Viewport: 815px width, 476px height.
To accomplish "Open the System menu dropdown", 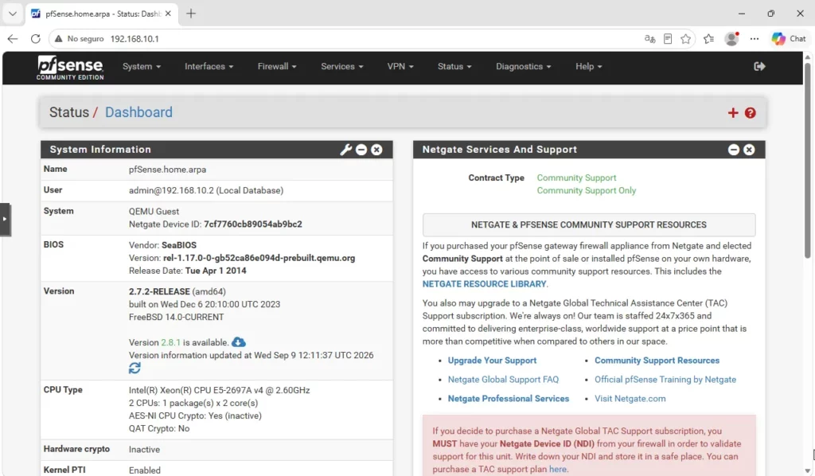I will click(142, 67).
